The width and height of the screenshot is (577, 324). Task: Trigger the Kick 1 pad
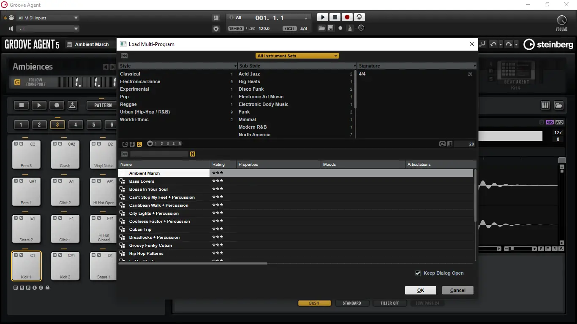[26, 266]
